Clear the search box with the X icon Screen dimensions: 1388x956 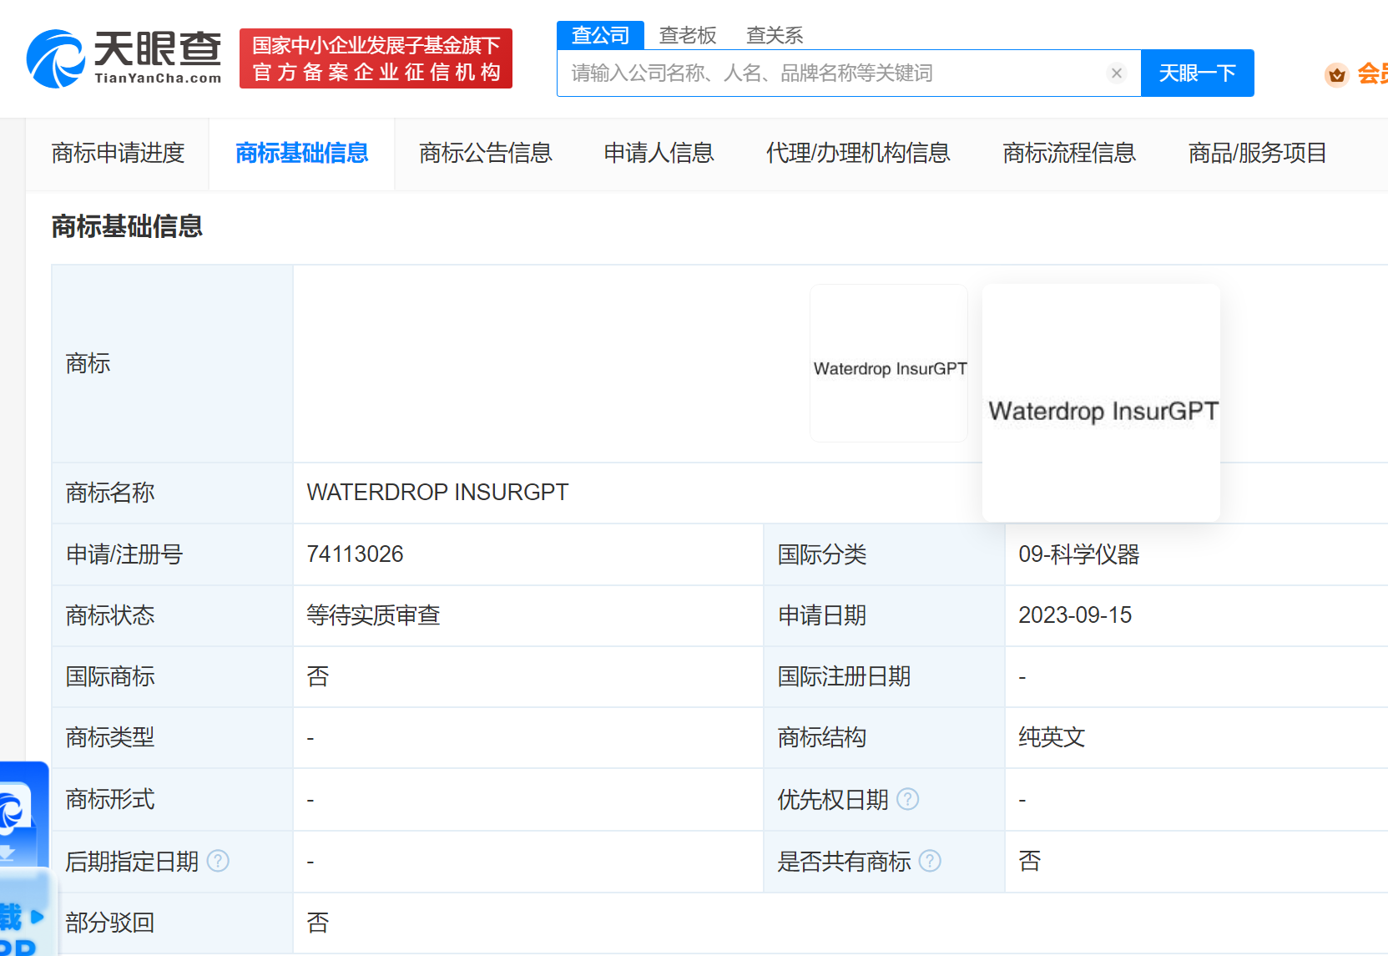(x=1117, y=73)
